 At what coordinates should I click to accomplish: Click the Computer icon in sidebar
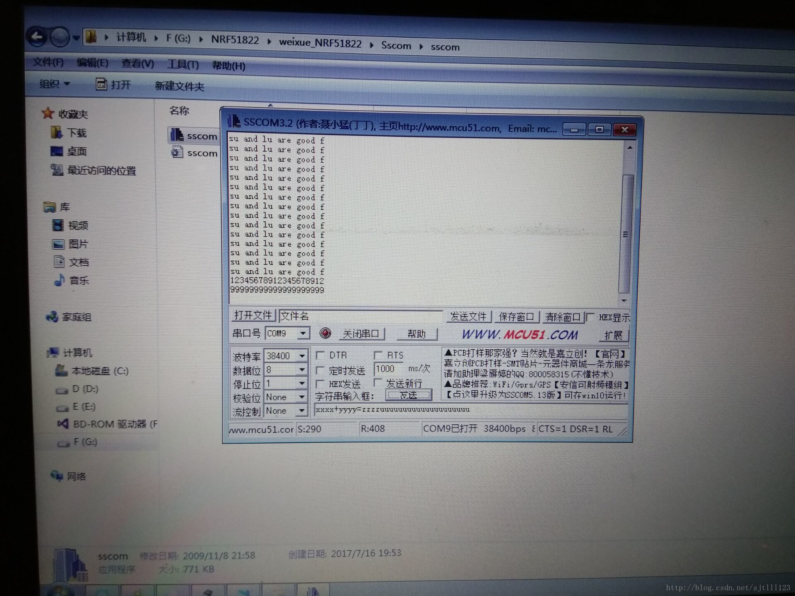tap(53, 352)
